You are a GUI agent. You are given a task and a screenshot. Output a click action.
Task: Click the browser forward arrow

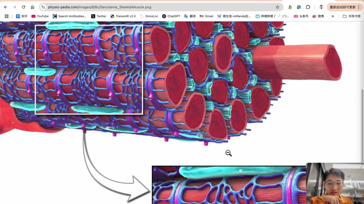tap(15, 7)
